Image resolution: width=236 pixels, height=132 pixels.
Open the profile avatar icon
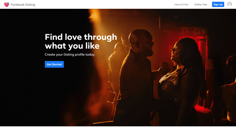229,4
